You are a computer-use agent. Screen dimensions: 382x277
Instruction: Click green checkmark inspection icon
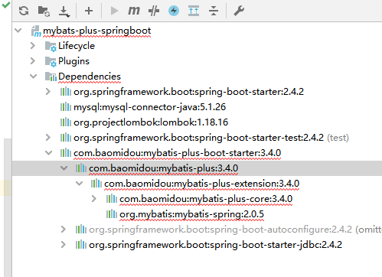point(5,5)
